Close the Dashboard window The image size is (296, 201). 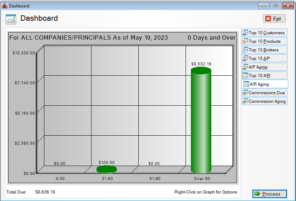(288, 6)
